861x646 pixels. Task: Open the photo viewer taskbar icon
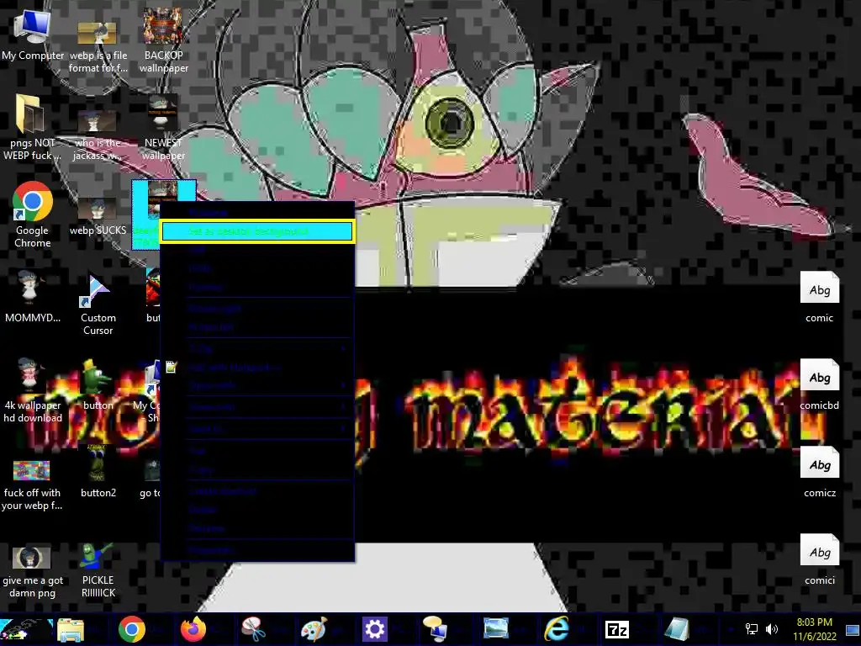pos(496,629)
